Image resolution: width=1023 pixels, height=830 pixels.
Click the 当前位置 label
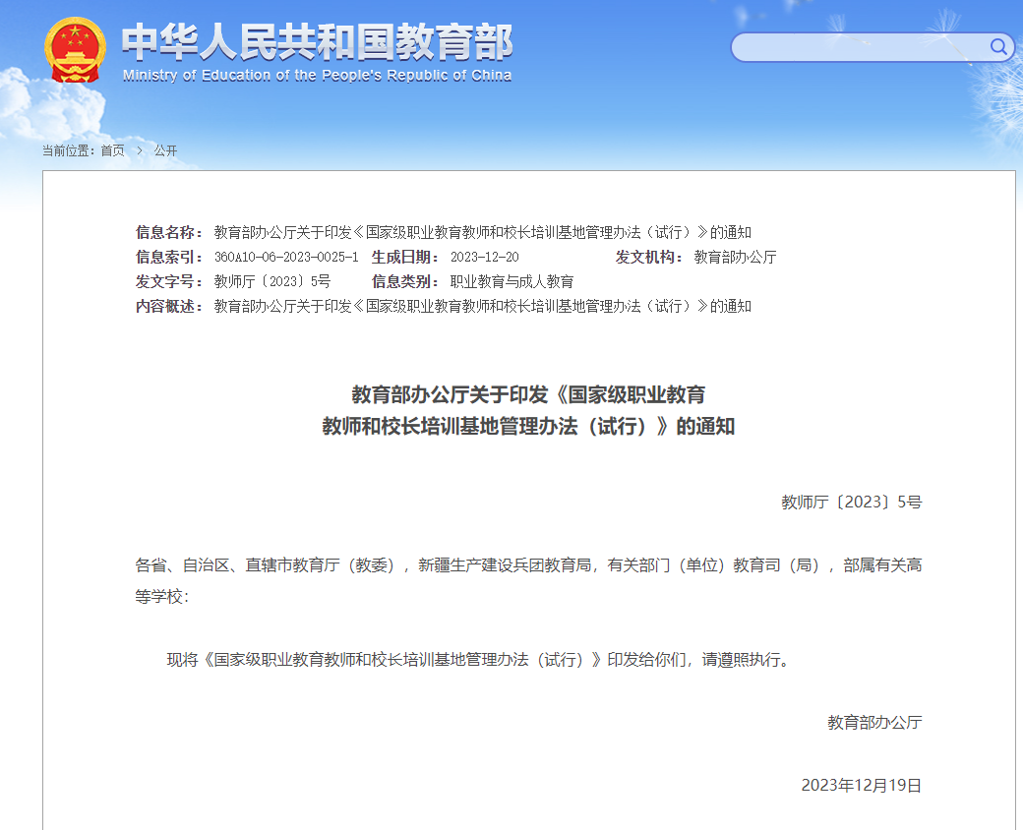67,150
